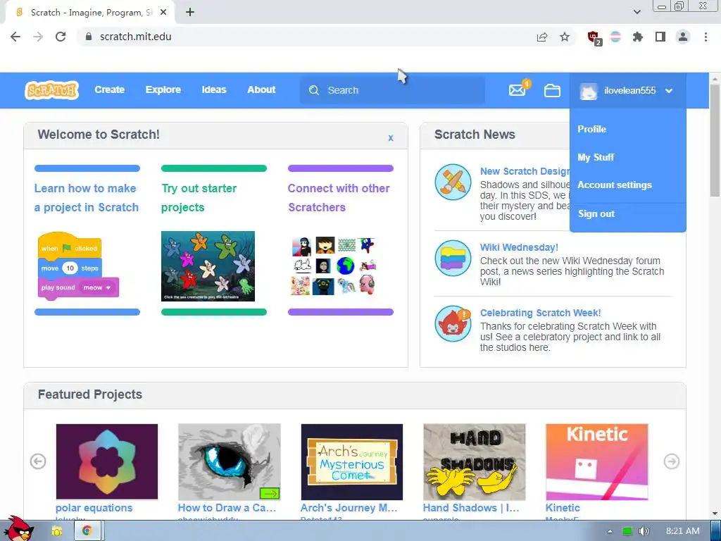Click the Search input field
This screenshot has width=721, height=541.
(x=393, y=90)
